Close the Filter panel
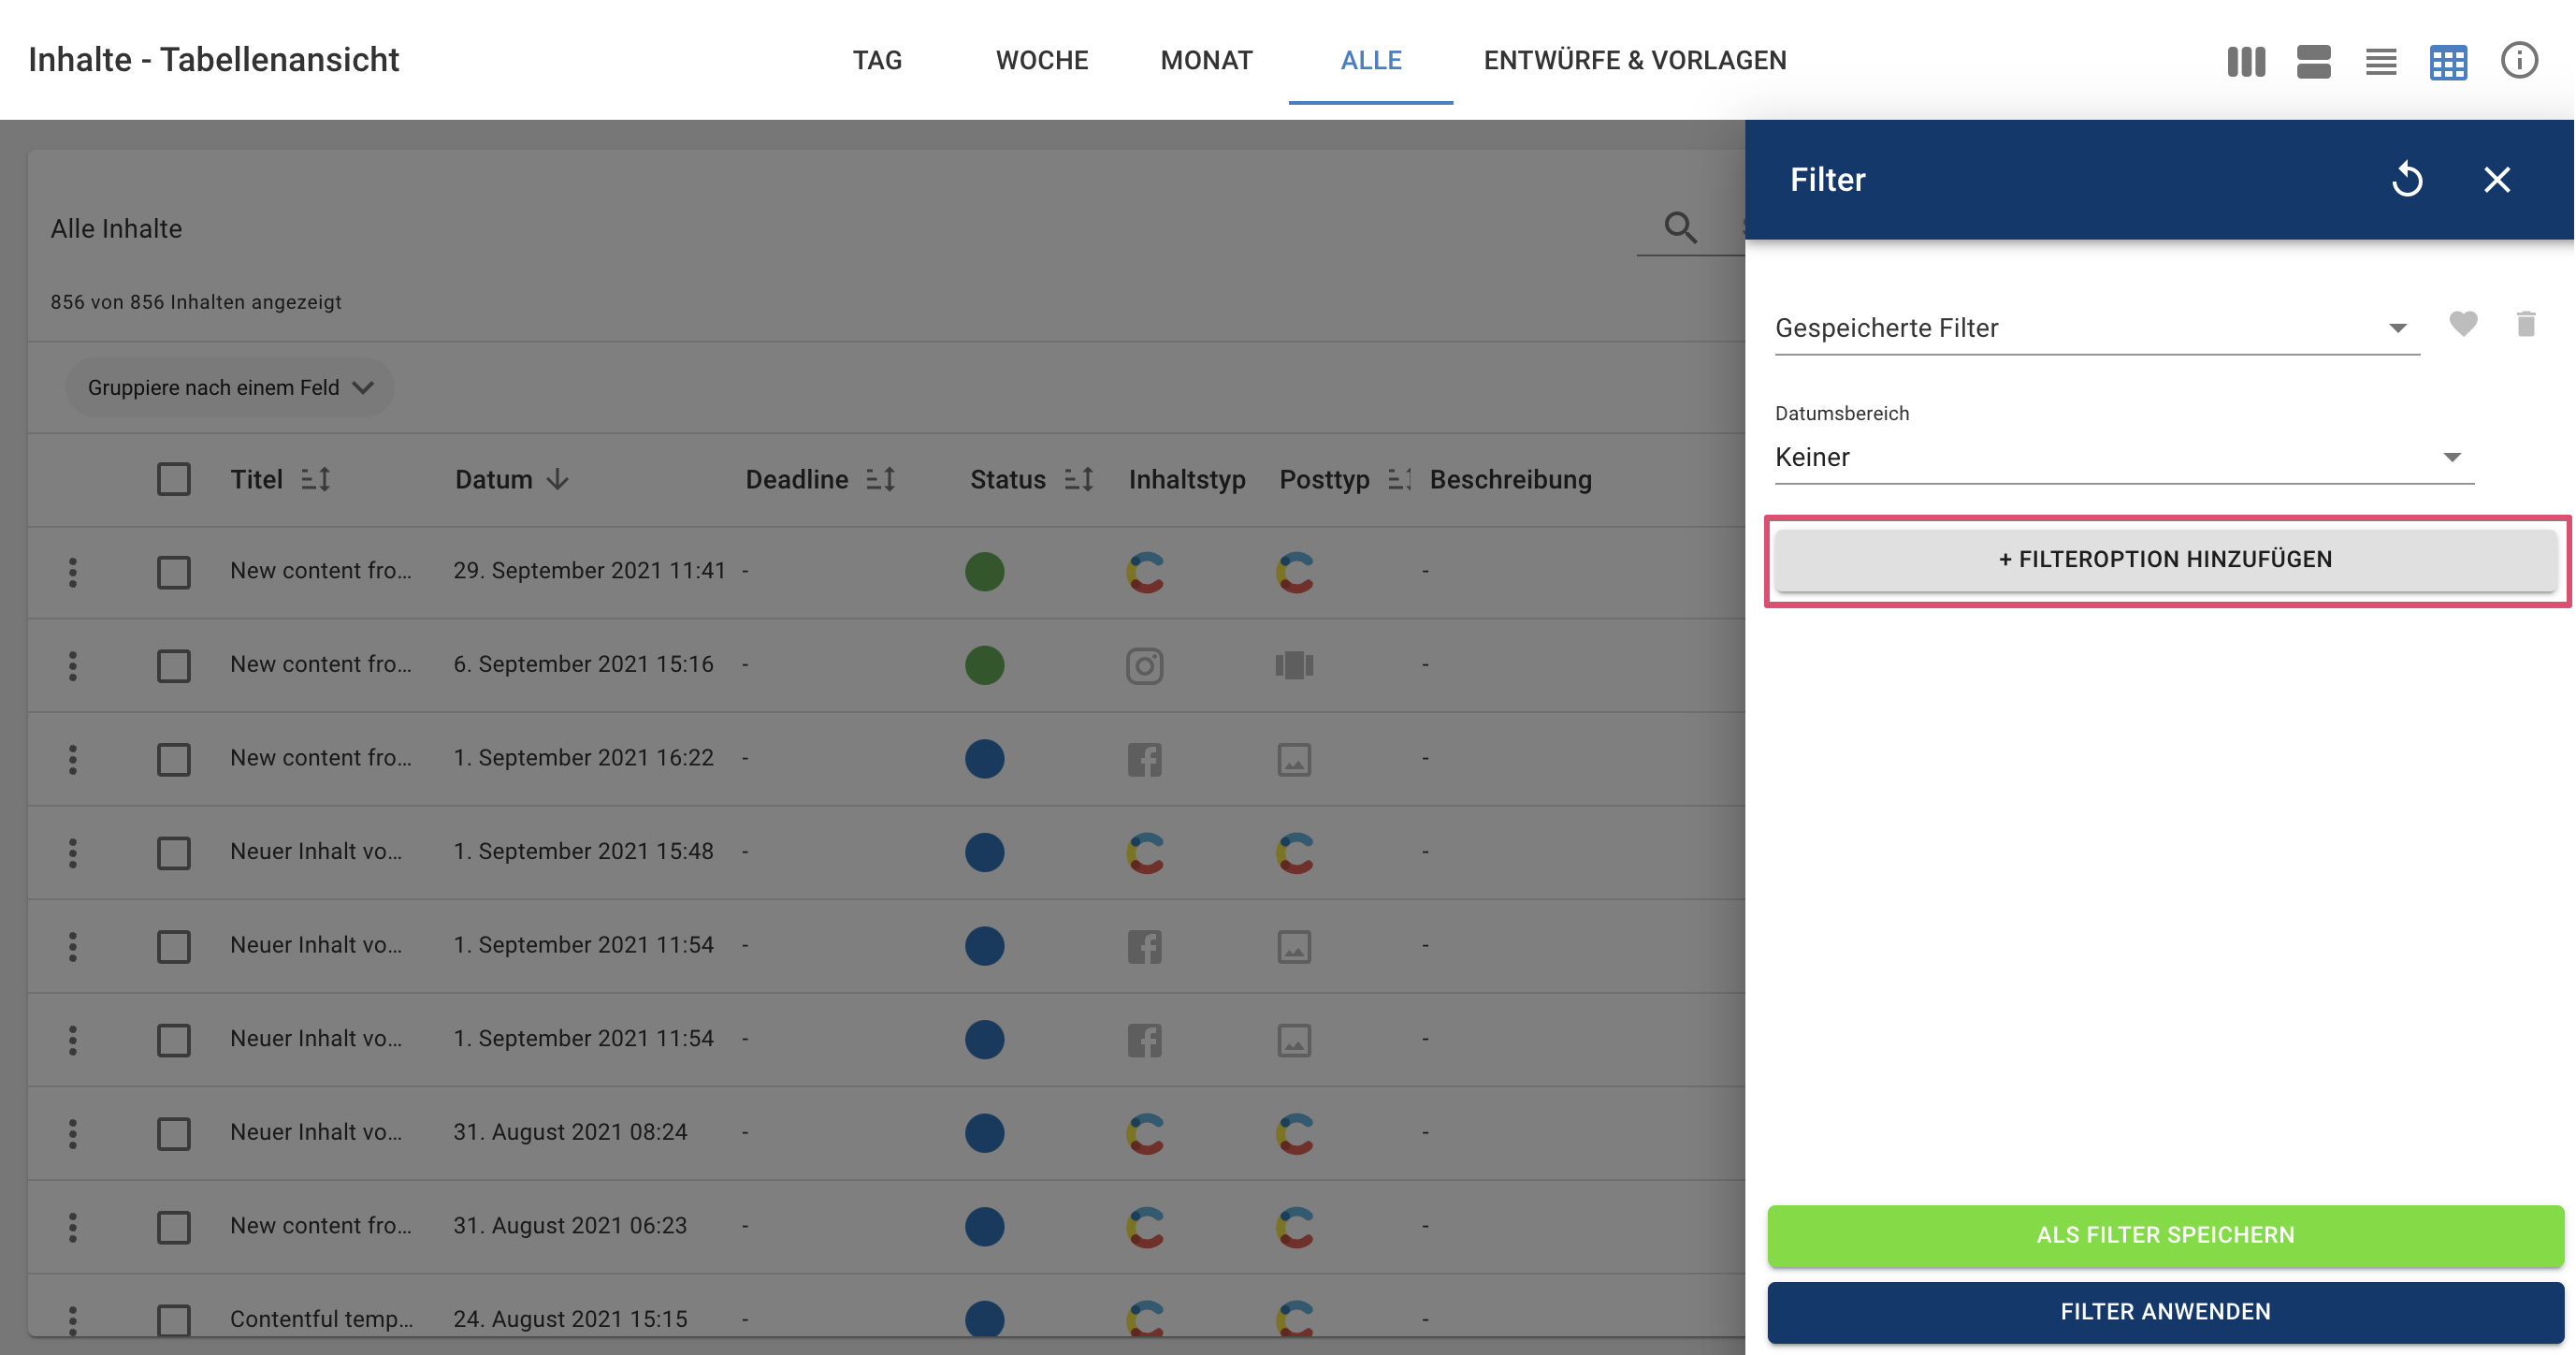The width and height of the screenshot is (2576, 1355). tap(2497, 179)
